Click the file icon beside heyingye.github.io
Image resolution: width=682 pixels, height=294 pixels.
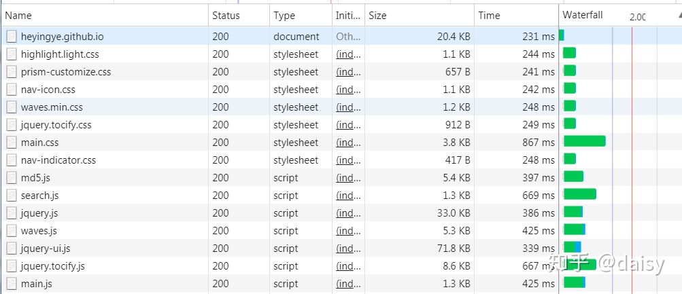tap(12, 37)
